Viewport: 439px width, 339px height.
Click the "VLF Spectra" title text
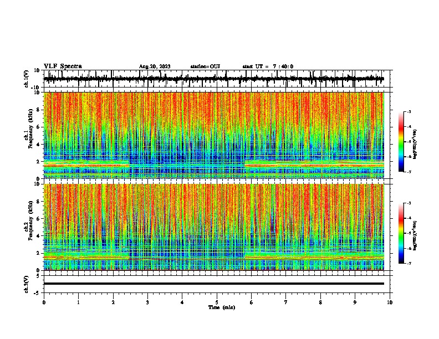(x=63, y=66)
